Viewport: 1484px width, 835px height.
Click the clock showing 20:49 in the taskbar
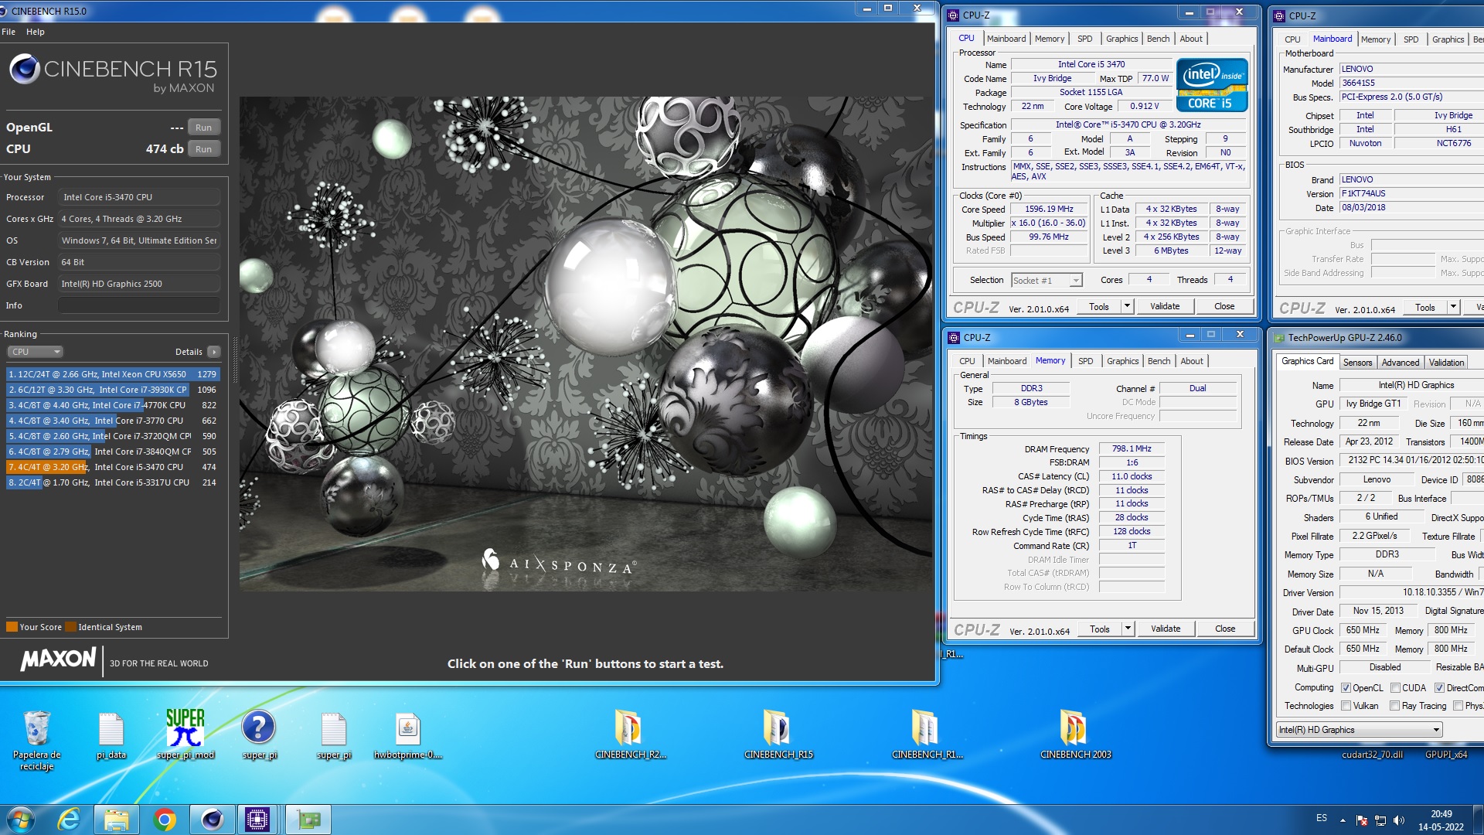(1441, 813)
